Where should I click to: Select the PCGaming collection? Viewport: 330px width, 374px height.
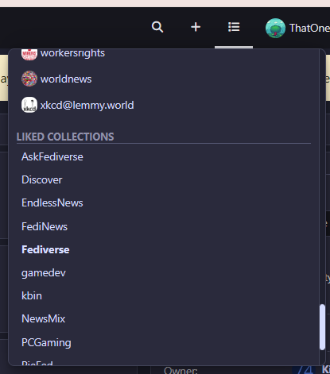pos(46,342)
